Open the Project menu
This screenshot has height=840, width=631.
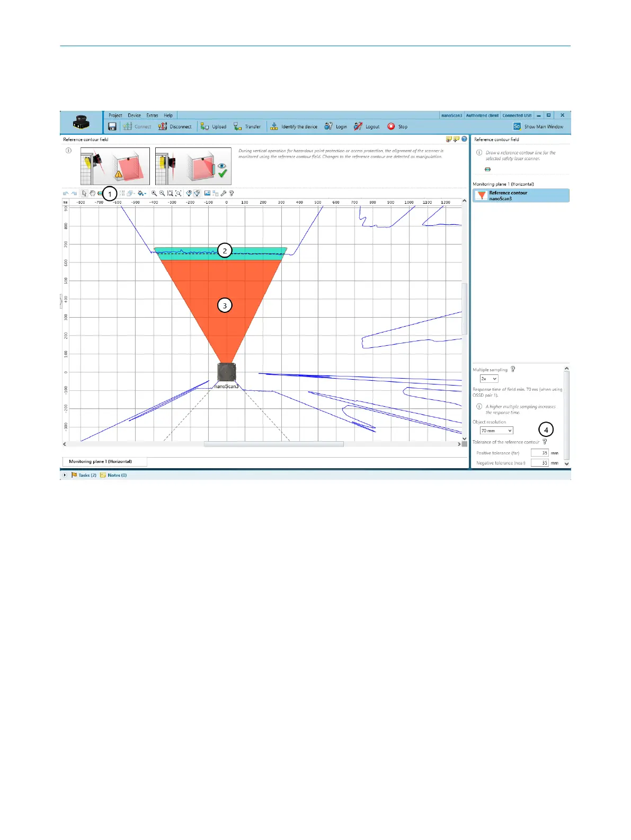pyautogui.click(x=115, y=115)
